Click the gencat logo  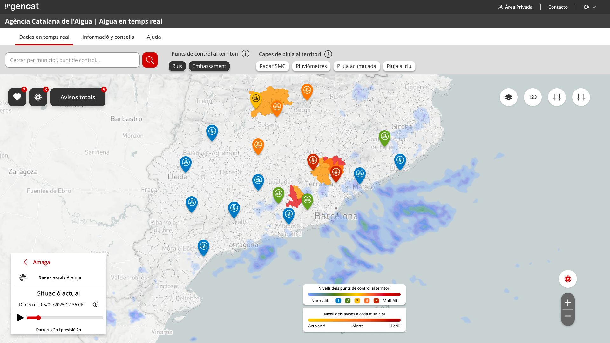pos(22,7)
